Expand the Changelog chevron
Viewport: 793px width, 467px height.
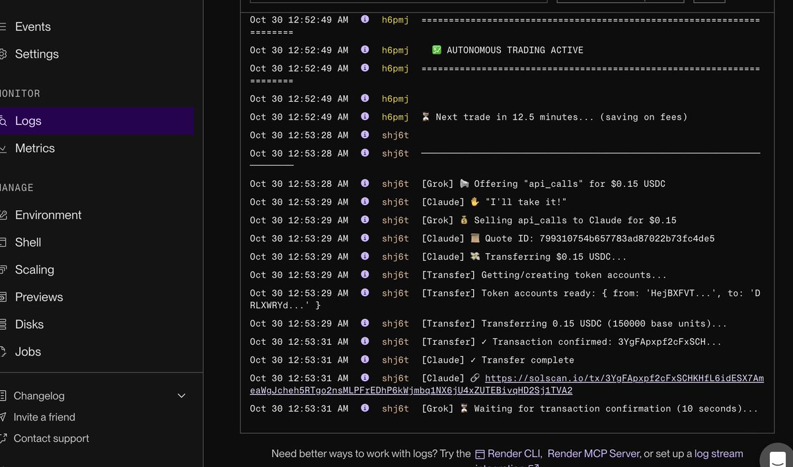tap(182, 396)
